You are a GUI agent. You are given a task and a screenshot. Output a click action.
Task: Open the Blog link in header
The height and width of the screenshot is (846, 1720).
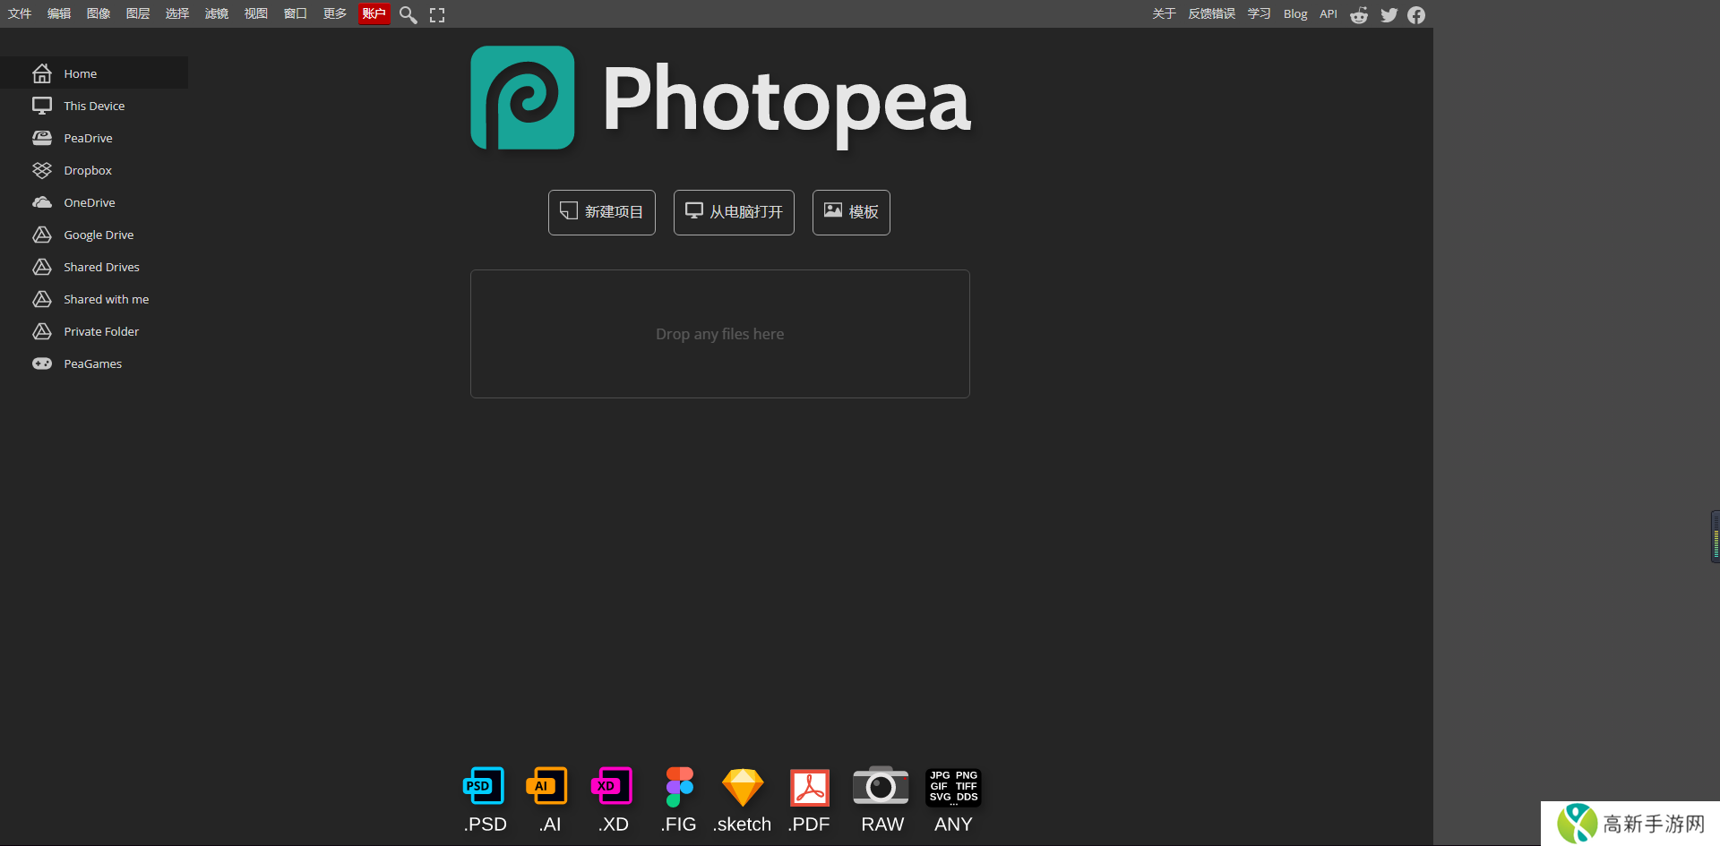point(1295,13)
